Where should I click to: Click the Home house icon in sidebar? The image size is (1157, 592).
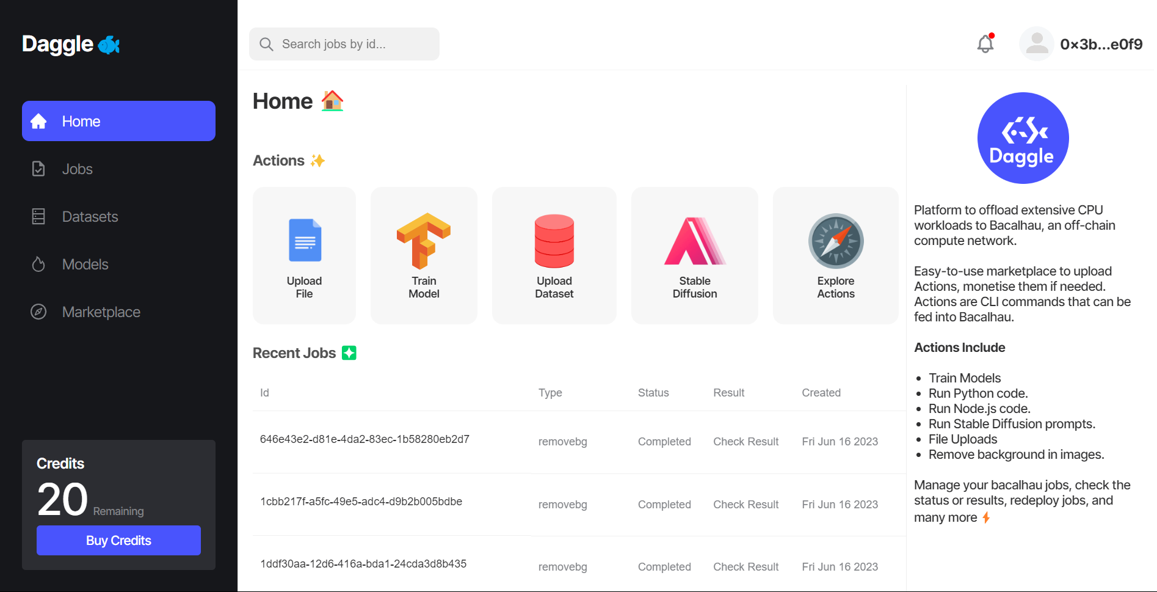(x=38, y=121)
